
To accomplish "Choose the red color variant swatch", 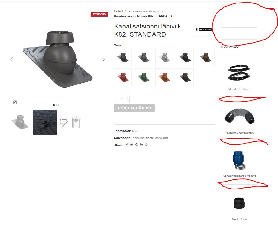I will [123, 77].
